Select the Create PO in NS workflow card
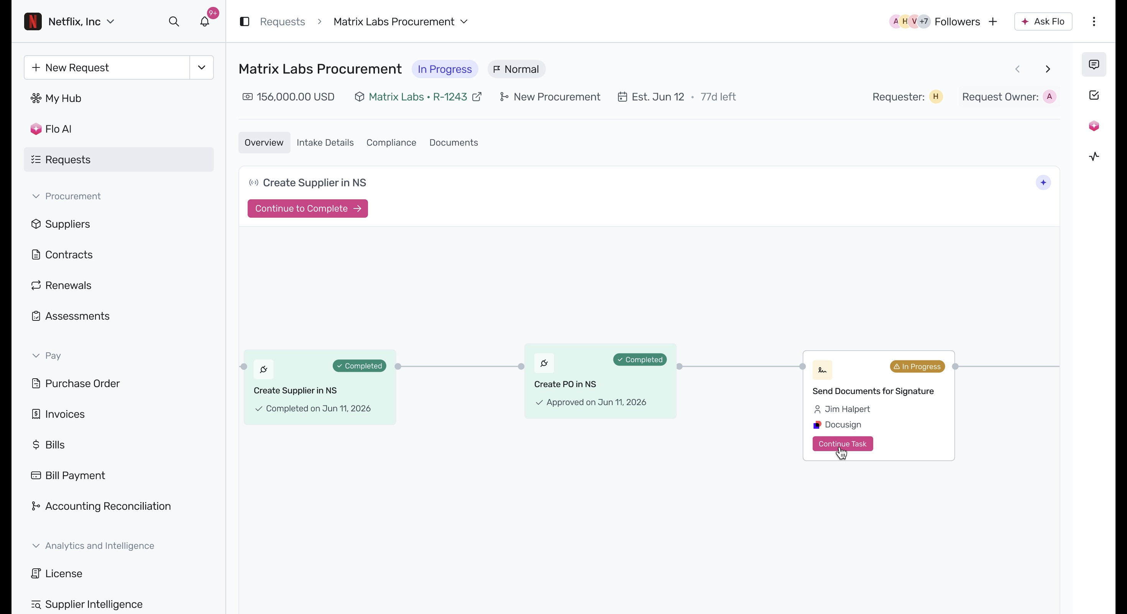The width and height of the screenshot is (1127, 614). [x=600, y=381]
